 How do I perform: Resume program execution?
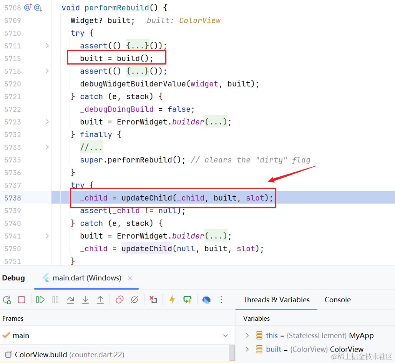[x=40, y=300]
